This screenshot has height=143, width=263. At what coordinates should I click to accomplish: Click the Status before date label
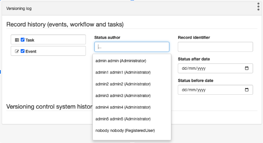[196, 80]
